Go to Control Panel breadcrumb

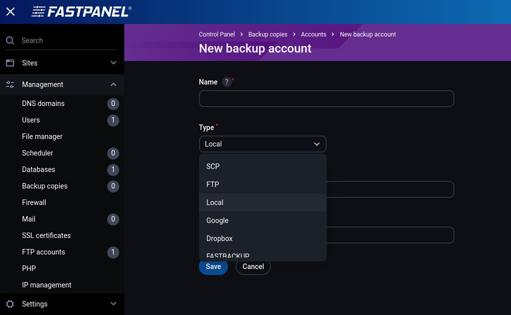(x=217, y=34)
